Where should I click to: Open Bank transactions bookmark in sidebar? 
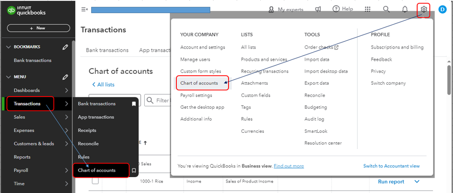[x=33, y=61]
